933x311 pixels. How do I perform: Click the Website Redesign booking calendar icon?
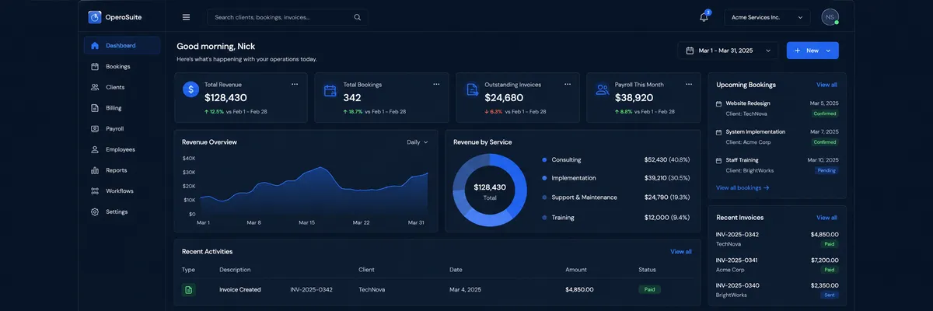tap(719, 103)
